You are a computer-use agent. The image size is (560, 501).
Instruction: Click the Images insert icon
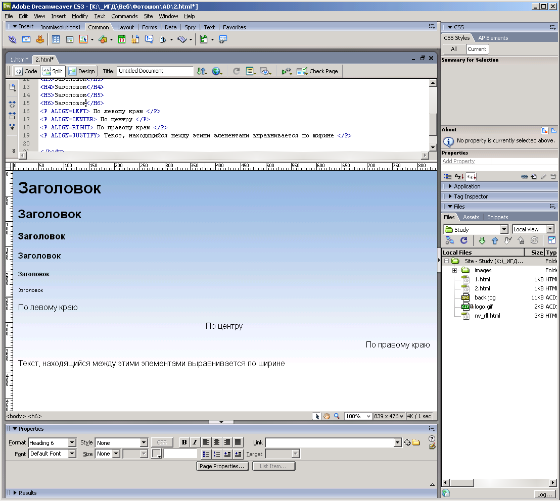(x=83, y=39)
